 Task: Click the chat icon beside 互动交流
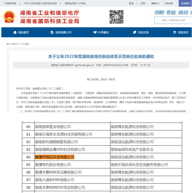134,32
